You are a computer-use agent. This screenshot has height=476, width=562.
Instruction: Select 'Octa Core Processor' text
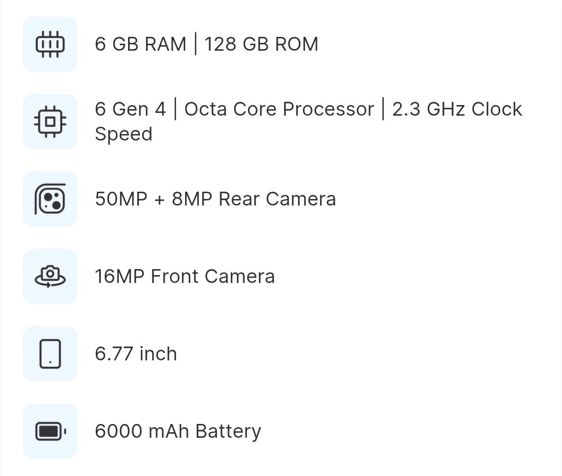(x=279, y=109)
